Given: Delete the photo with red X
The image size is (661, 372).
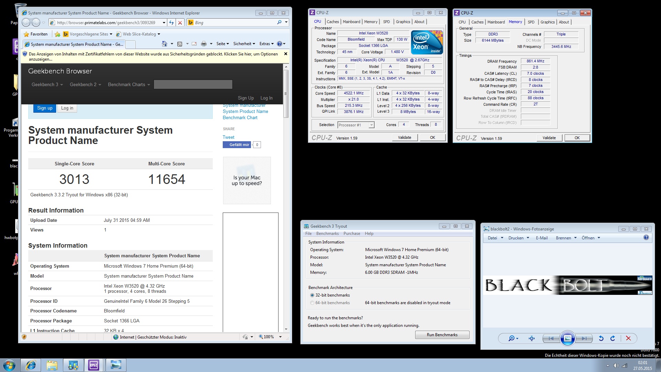Looking at the screenshot, I should [628, 338].
